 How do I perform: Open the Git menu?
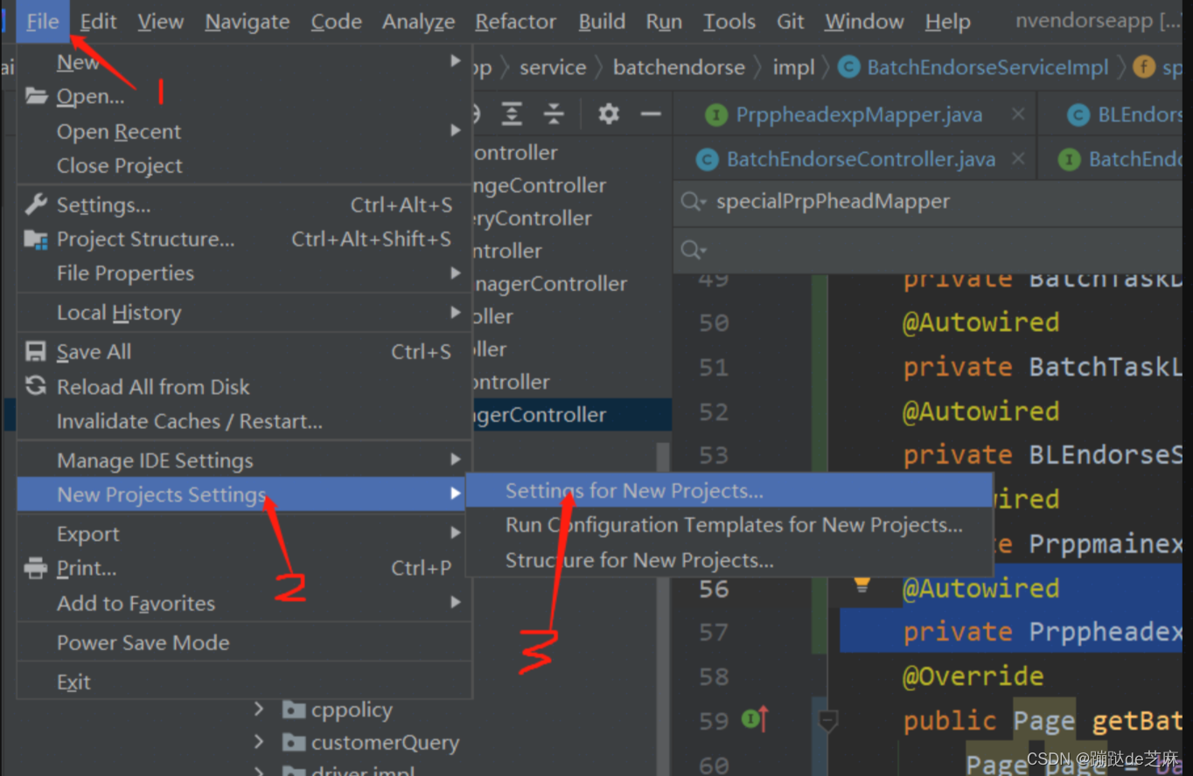click(790, 21)
